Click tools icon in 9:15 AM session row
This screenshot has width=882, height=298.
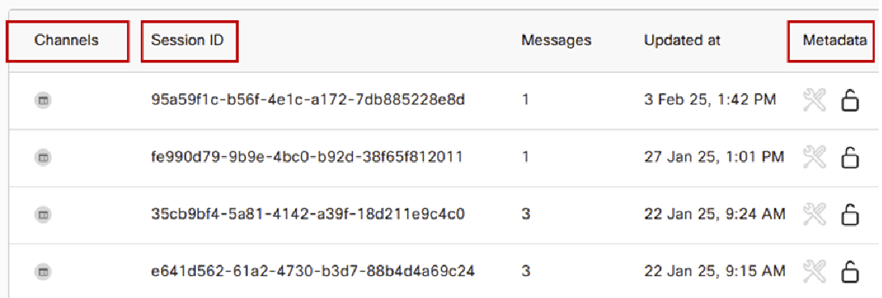pyautogui.click(x=814, y=271)
